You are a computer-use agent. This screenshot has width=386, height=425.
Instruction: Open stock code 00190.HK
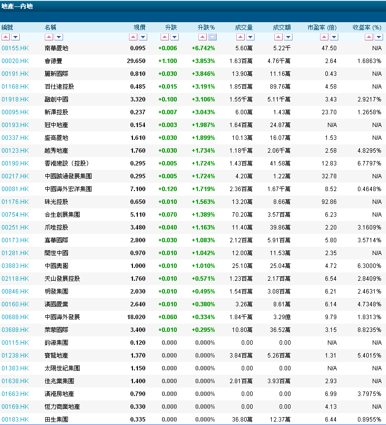click(15, 163)
